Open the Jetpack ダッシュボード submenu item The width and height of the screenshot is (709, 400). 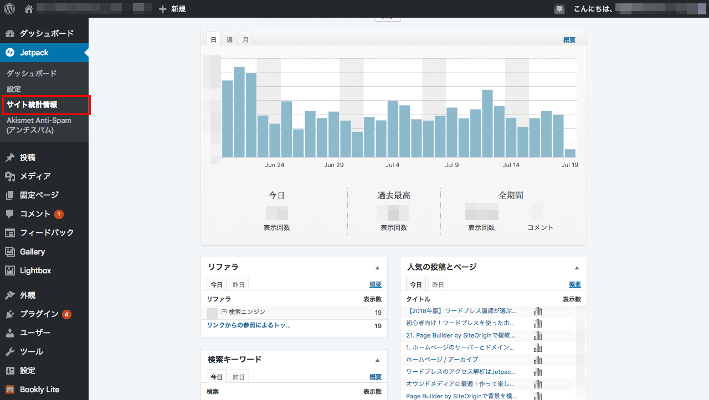click(x=32, y=74)
